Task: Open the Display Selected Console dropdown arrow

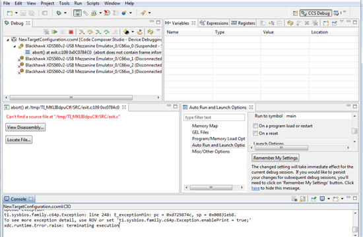Action: coord(329,199)
